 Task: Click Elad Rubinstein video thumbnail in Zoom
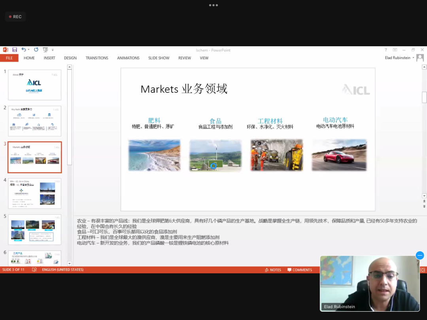370,284
